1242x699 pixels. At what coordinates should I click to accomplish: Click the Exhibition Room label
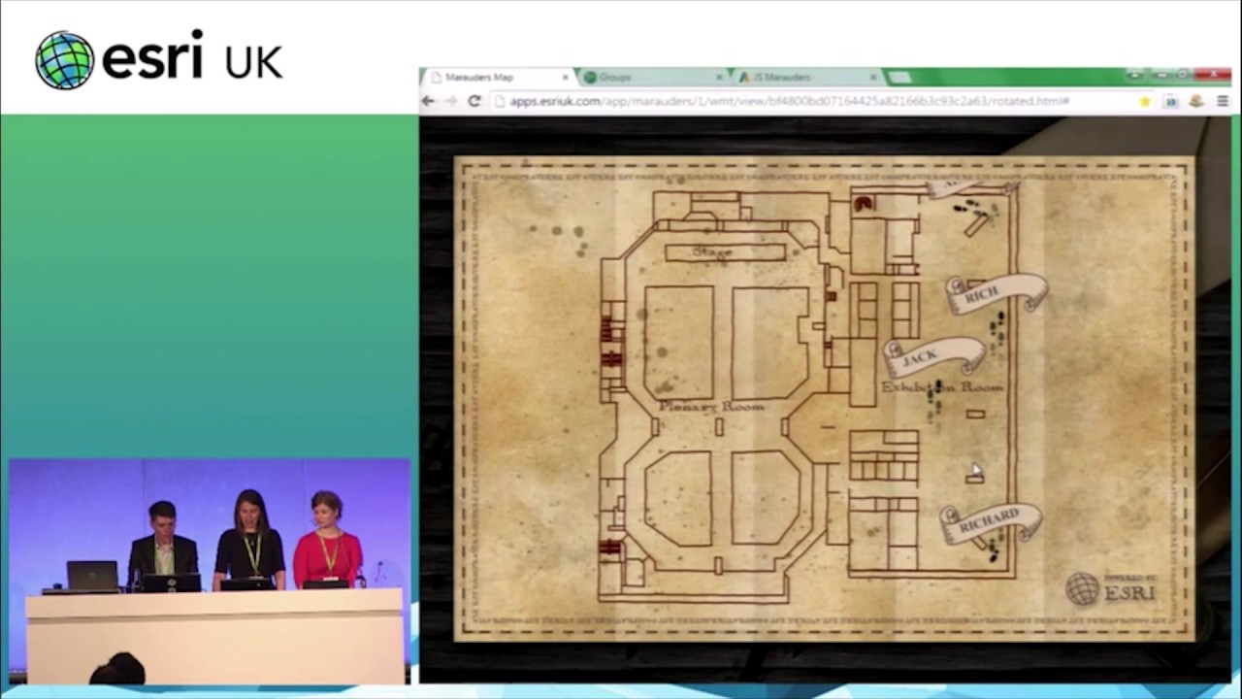coord(942,386)
